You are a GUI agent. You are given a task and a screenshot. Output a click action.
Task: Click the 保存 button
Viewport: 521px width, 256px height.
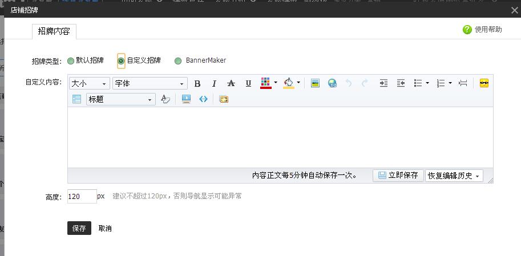point(79,228)
